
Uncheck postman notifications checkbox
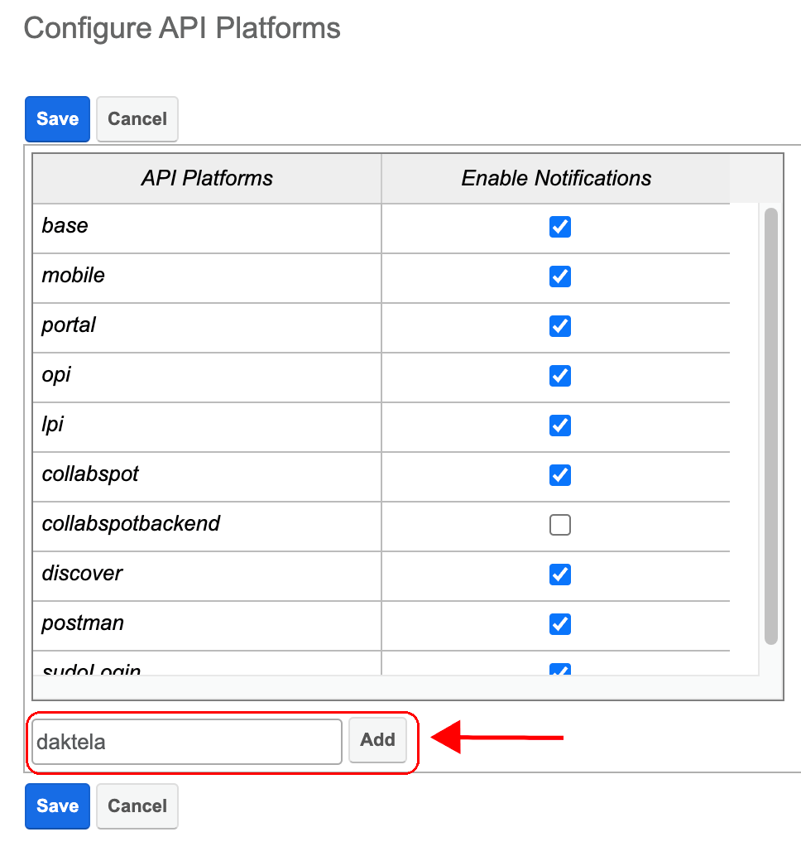[560, 624]
